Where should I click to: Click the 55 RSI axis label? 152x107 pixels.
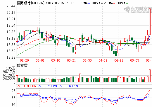coord(13,98)
